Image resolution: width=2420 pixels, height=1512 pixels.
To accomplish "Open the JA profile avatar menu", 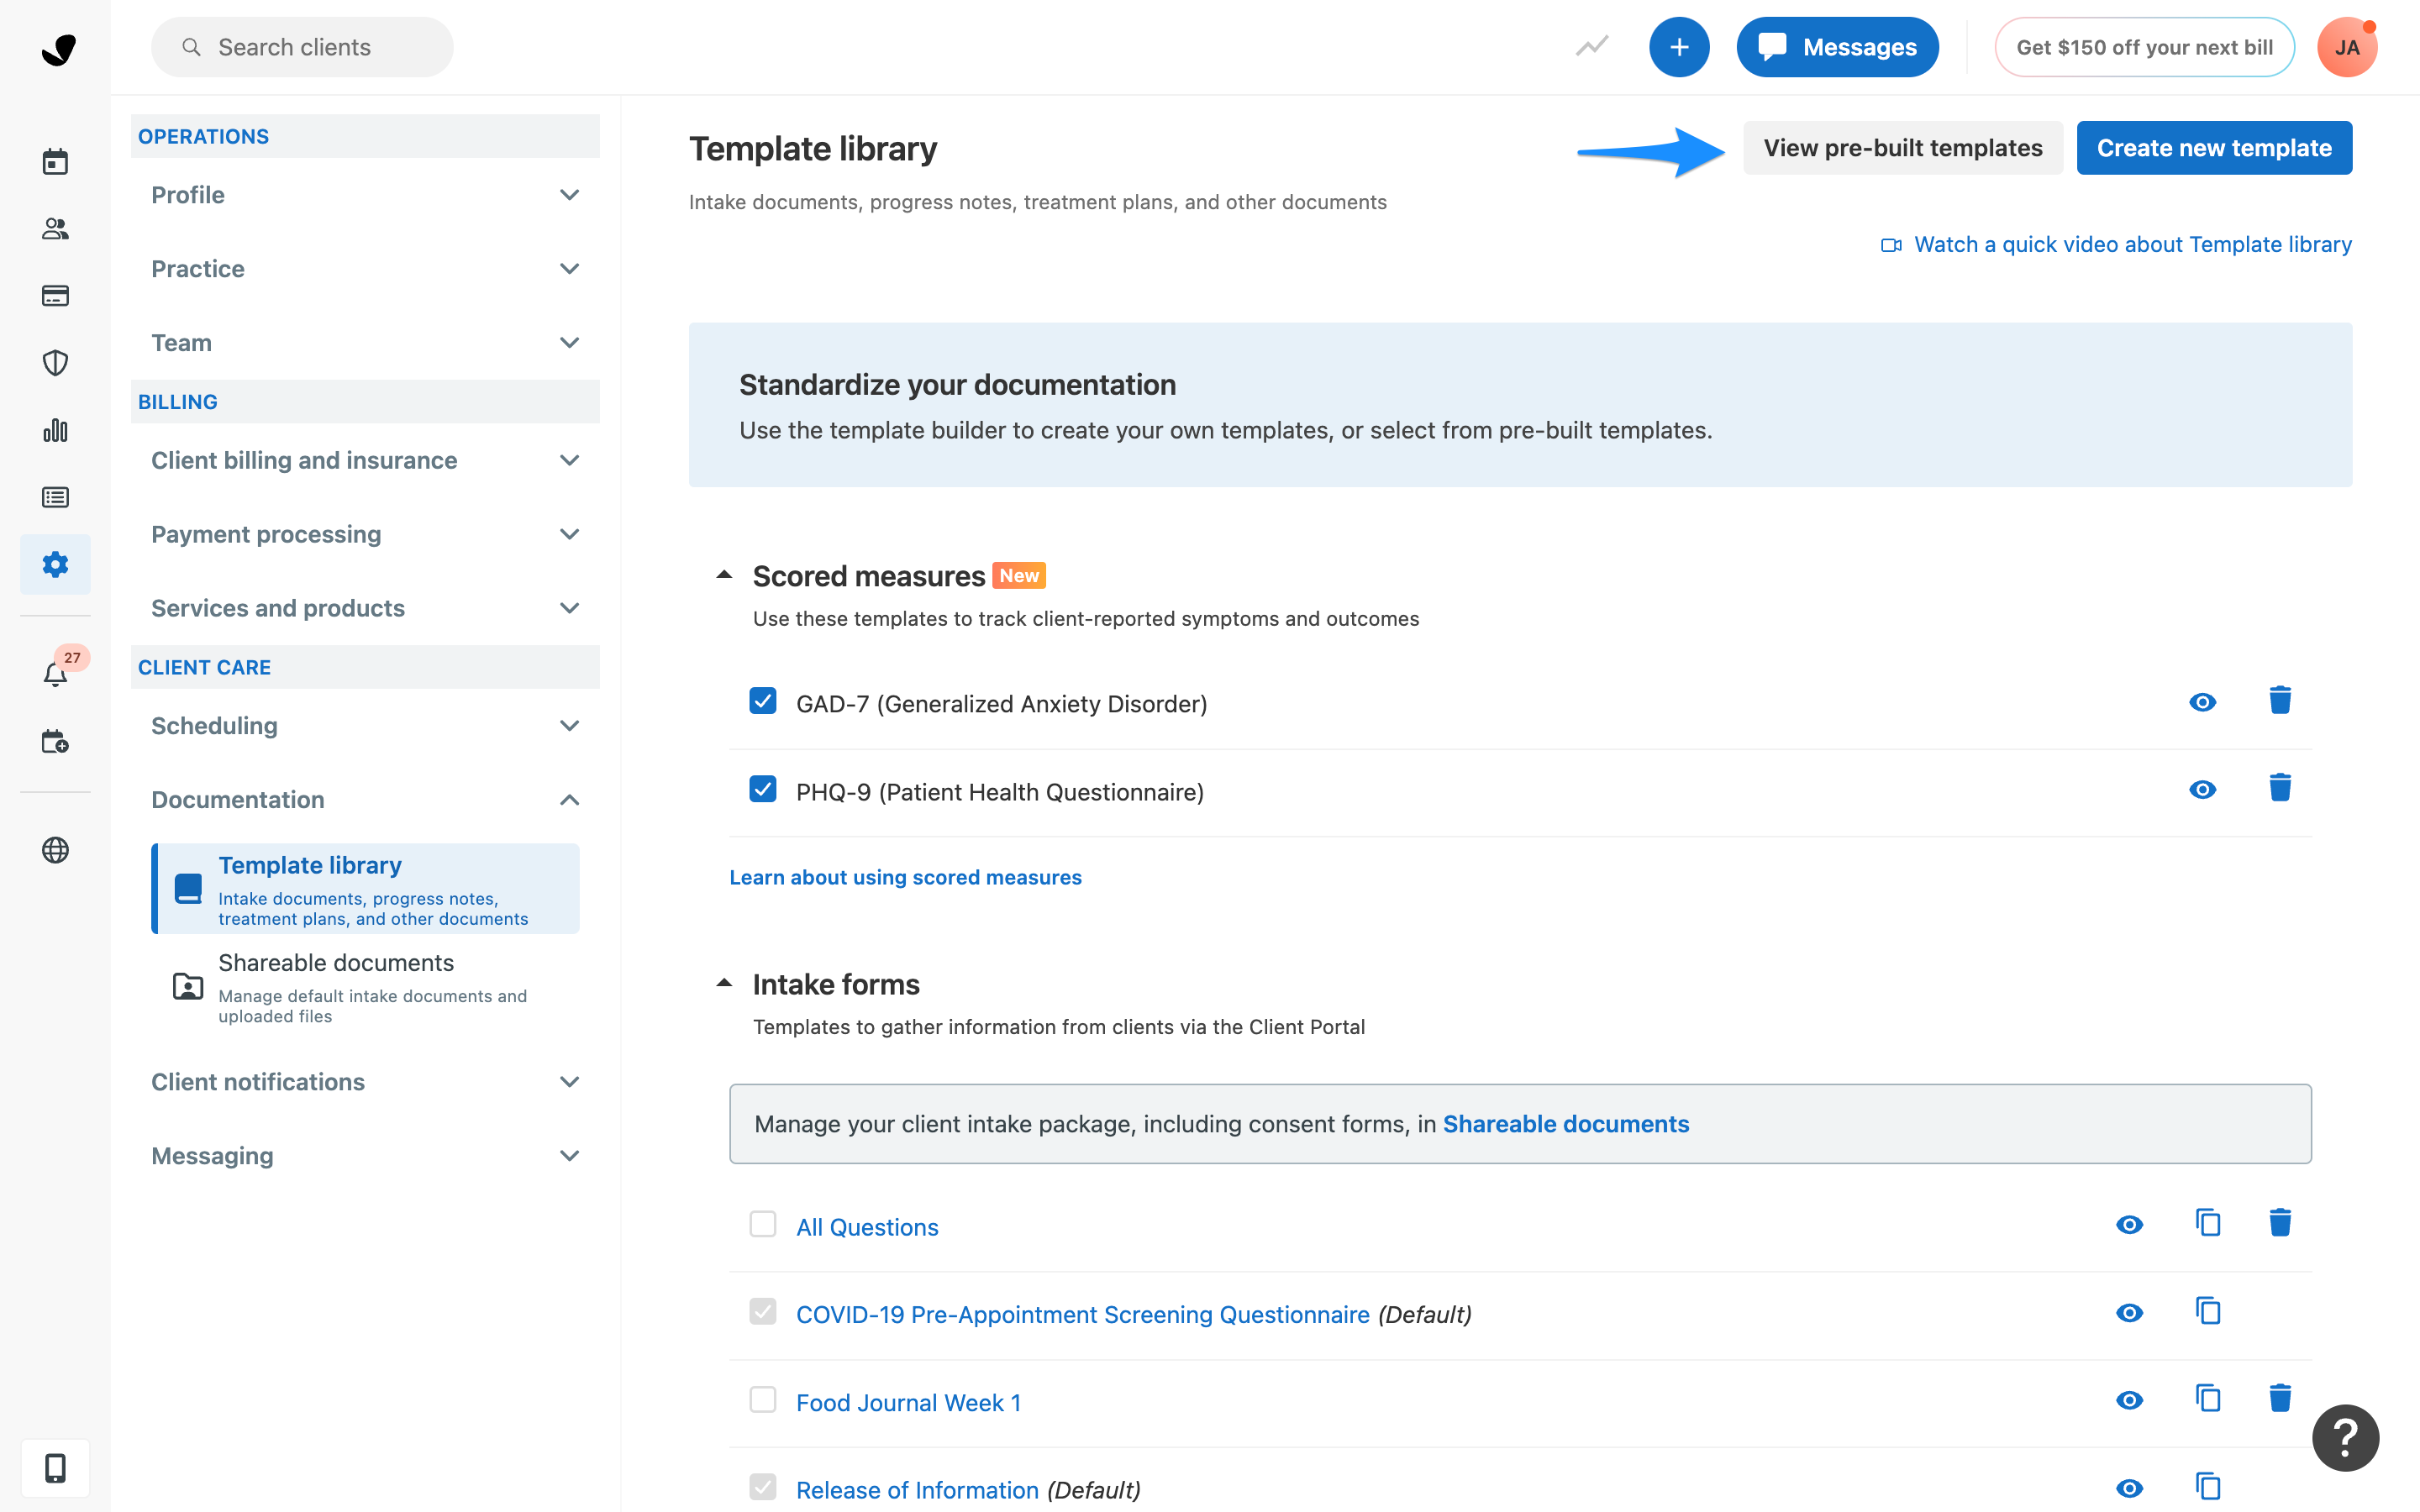I will [2347, 46].
